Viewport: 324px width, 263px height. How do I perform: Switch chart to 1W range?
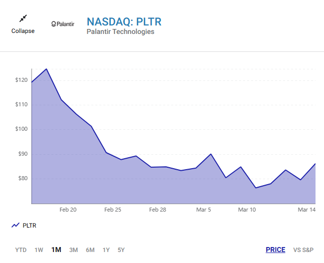(x=39, y=250)
